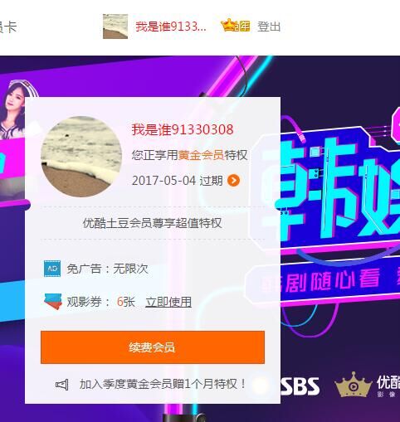Renew membership with 续费会员 button
The height and width of the screenshot is (422, 400).
point(153,347)
